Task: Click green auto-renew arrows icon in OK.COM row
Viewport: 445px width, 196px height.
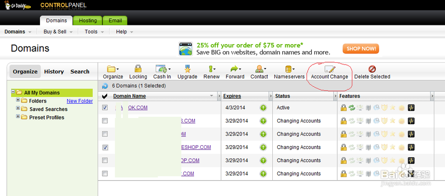Action: (x=352, y=108)
